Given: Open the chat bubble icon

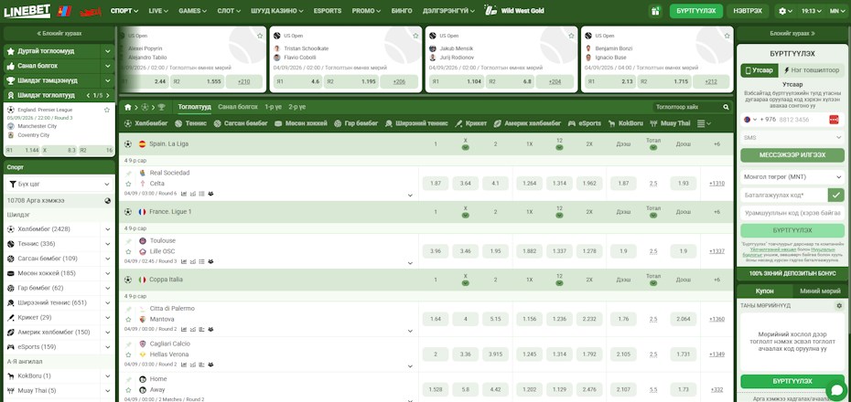Looking at the screenshot, I should pyautogui.click(x=835, y=391).
